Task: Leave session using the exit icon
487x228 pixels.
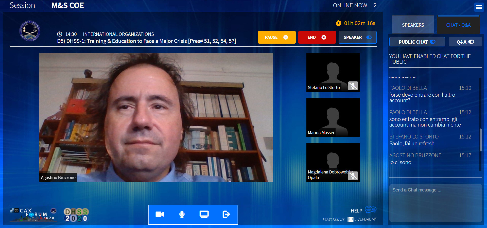Action: [x=226, y=215]
